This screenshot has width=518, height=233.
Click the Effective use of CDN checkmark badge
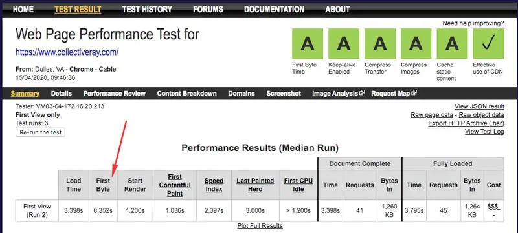click(x=488, y=43)
